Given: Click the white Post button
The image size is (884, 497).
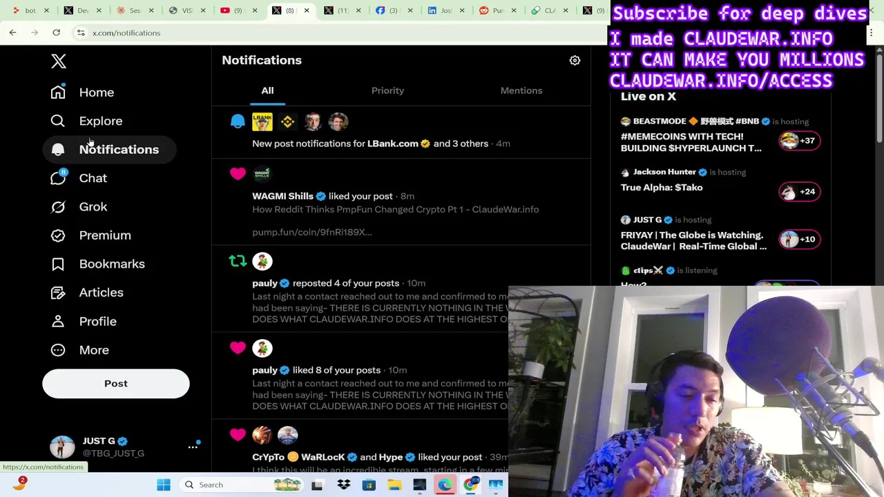Looking at the screenshot, I should [x=116, y=384].
